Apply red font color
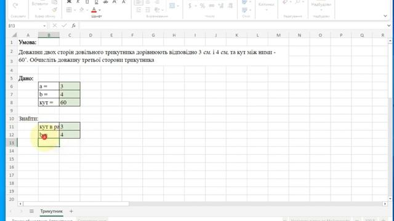394x221 pixels. tap(94, 10)
